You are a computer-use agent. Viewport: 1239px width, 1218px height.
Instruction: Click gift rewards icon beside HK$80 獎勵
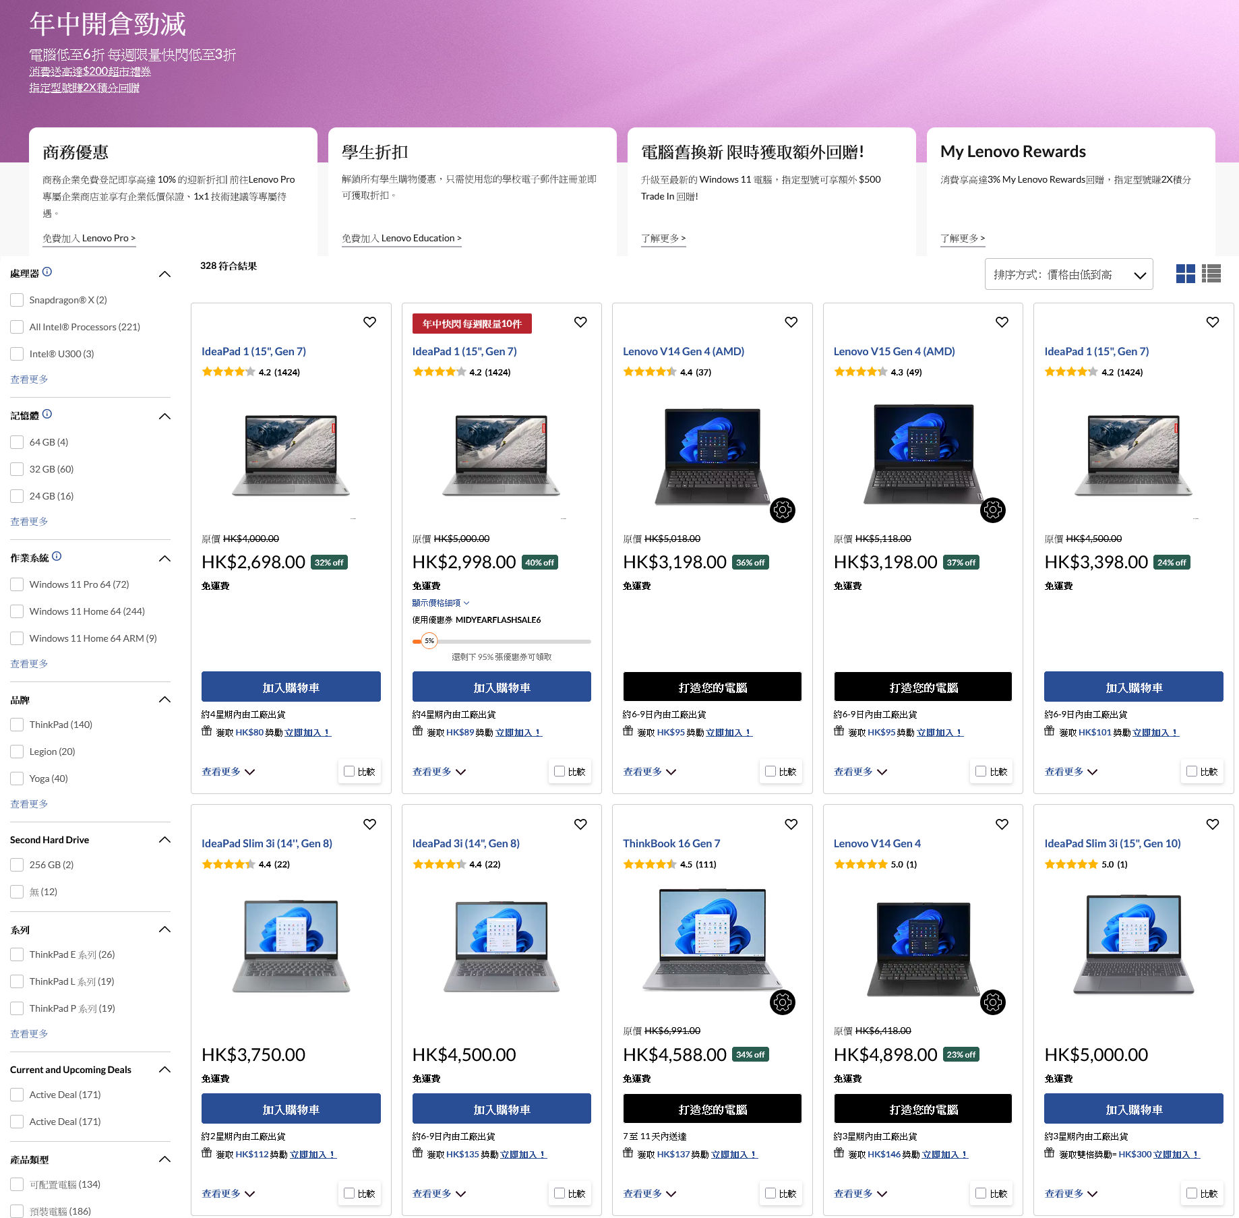[x=207, y=731]
